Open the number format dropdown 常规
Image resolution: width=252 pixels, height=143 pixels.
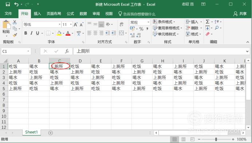click(148, 22)
